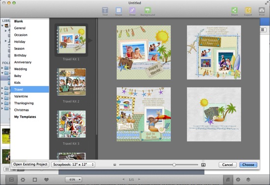The height and width of the screenshot is (185, 270).
Task: Click the first photo thumbnail in library strip
Action: (6, 136)
